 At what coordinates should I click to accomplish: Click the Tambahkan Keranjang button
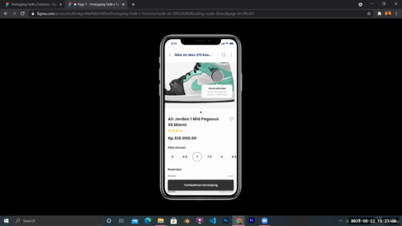click(200, 185)
